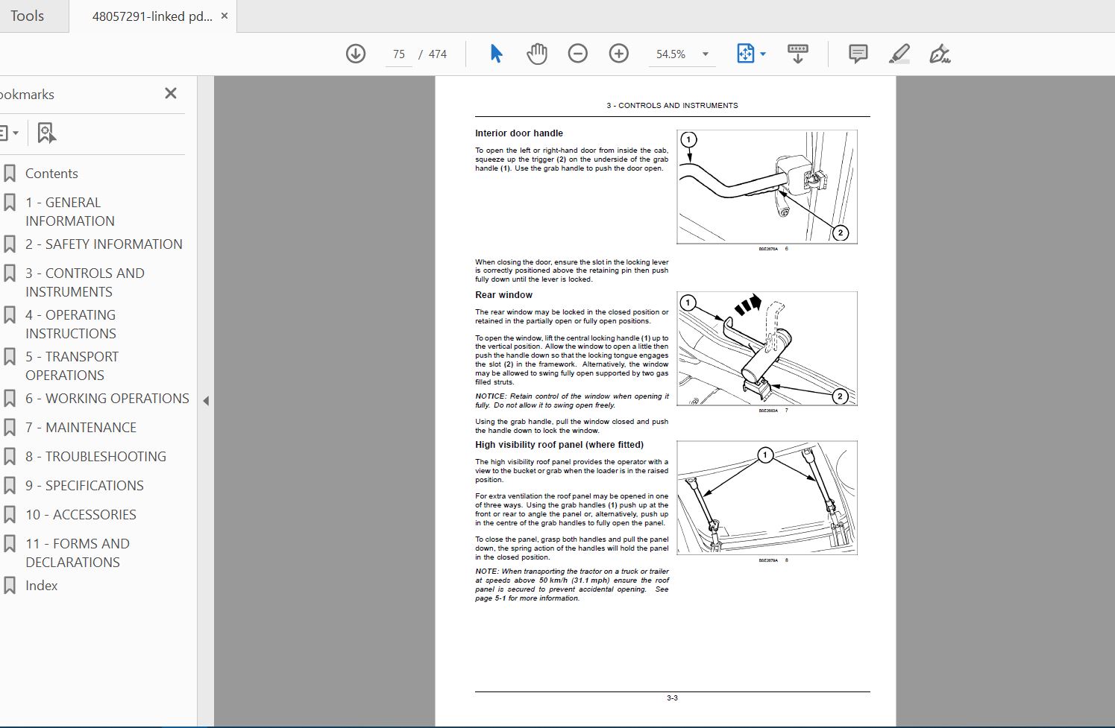The image size is (1115, 728).
Task: Click the page number field showing 75
Action: click(399, 54)
